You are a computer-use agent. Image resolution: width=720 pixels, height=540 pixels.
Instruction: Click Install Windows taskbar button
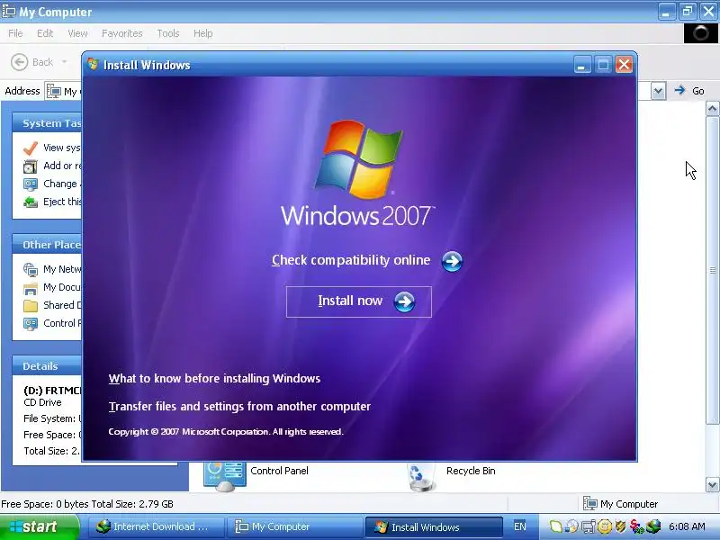[x=434, y=526]
